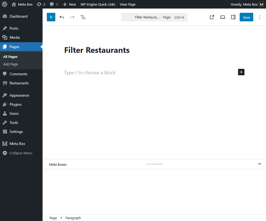
Task: Toggle the editor settings sidebar panel
Action: click(x=233, y=17)
